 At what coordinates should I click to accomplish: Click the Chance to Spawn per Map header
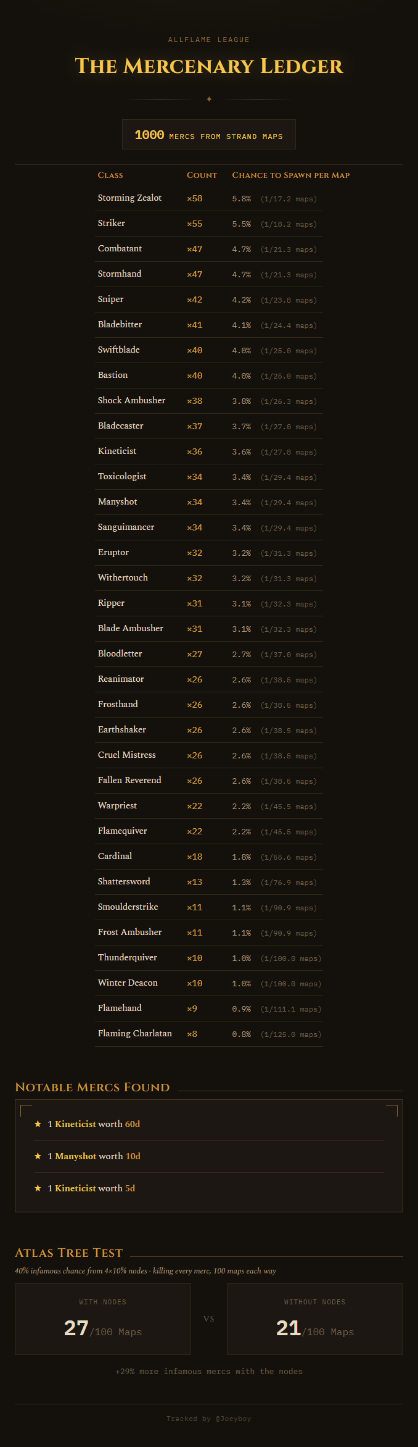[291, 175]
